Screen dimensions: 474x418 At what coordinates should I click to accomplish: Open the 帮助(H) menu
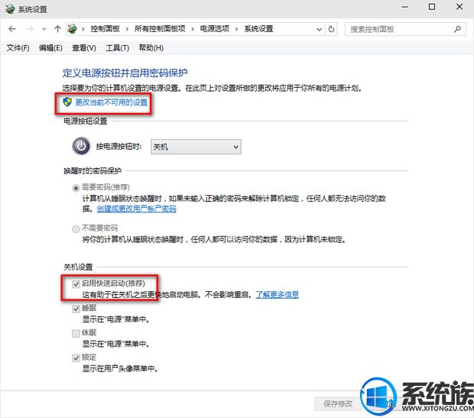[x=151, y=47]
